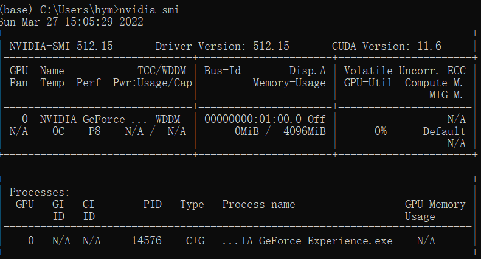Click the 'GPU-Util' column header
Image resolution: width=481 pixels, height=259 pixels.
click(368, 83)
